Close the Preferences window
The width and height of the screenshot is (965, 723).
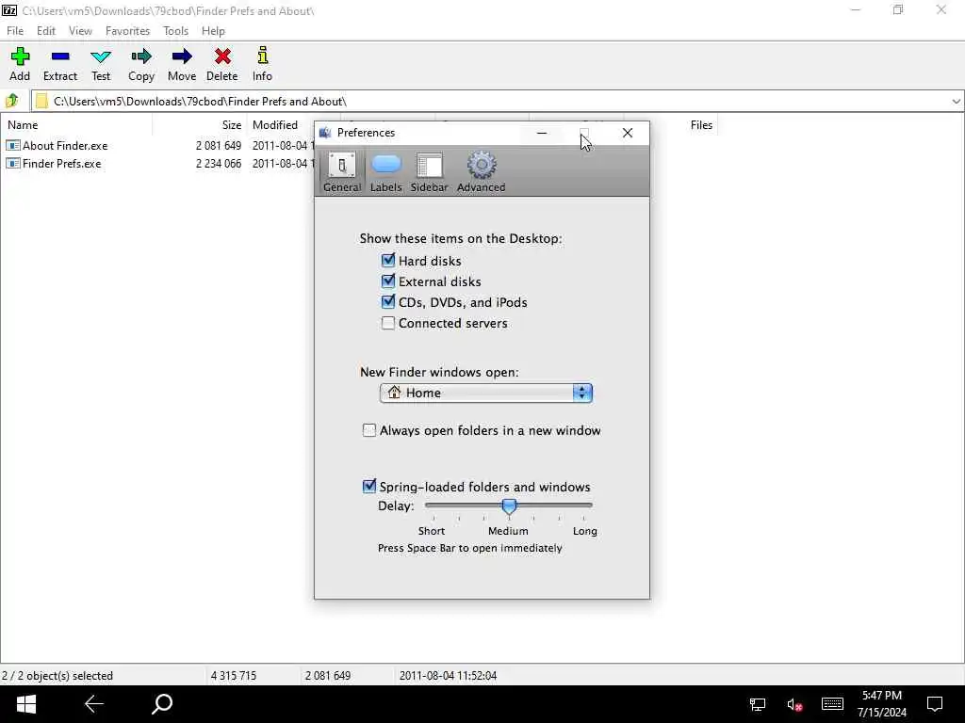[x=627, y=133]
